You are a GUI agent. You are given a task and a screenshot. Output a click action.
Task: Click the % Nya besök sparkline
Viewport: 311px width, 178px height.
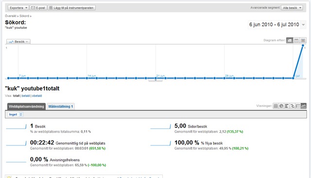coord(161,143)
